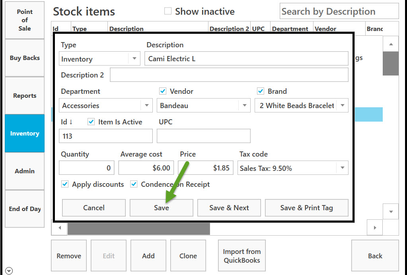
Task: Click the Description 2 column header
Action: pyautogui.click(x=229, y=29)
